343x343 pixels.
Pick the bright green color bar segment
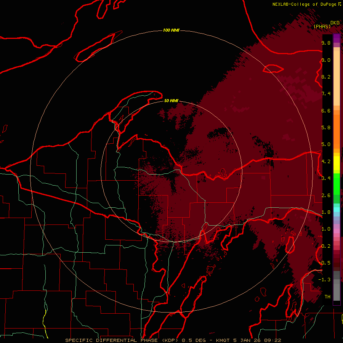pos(337,184)
